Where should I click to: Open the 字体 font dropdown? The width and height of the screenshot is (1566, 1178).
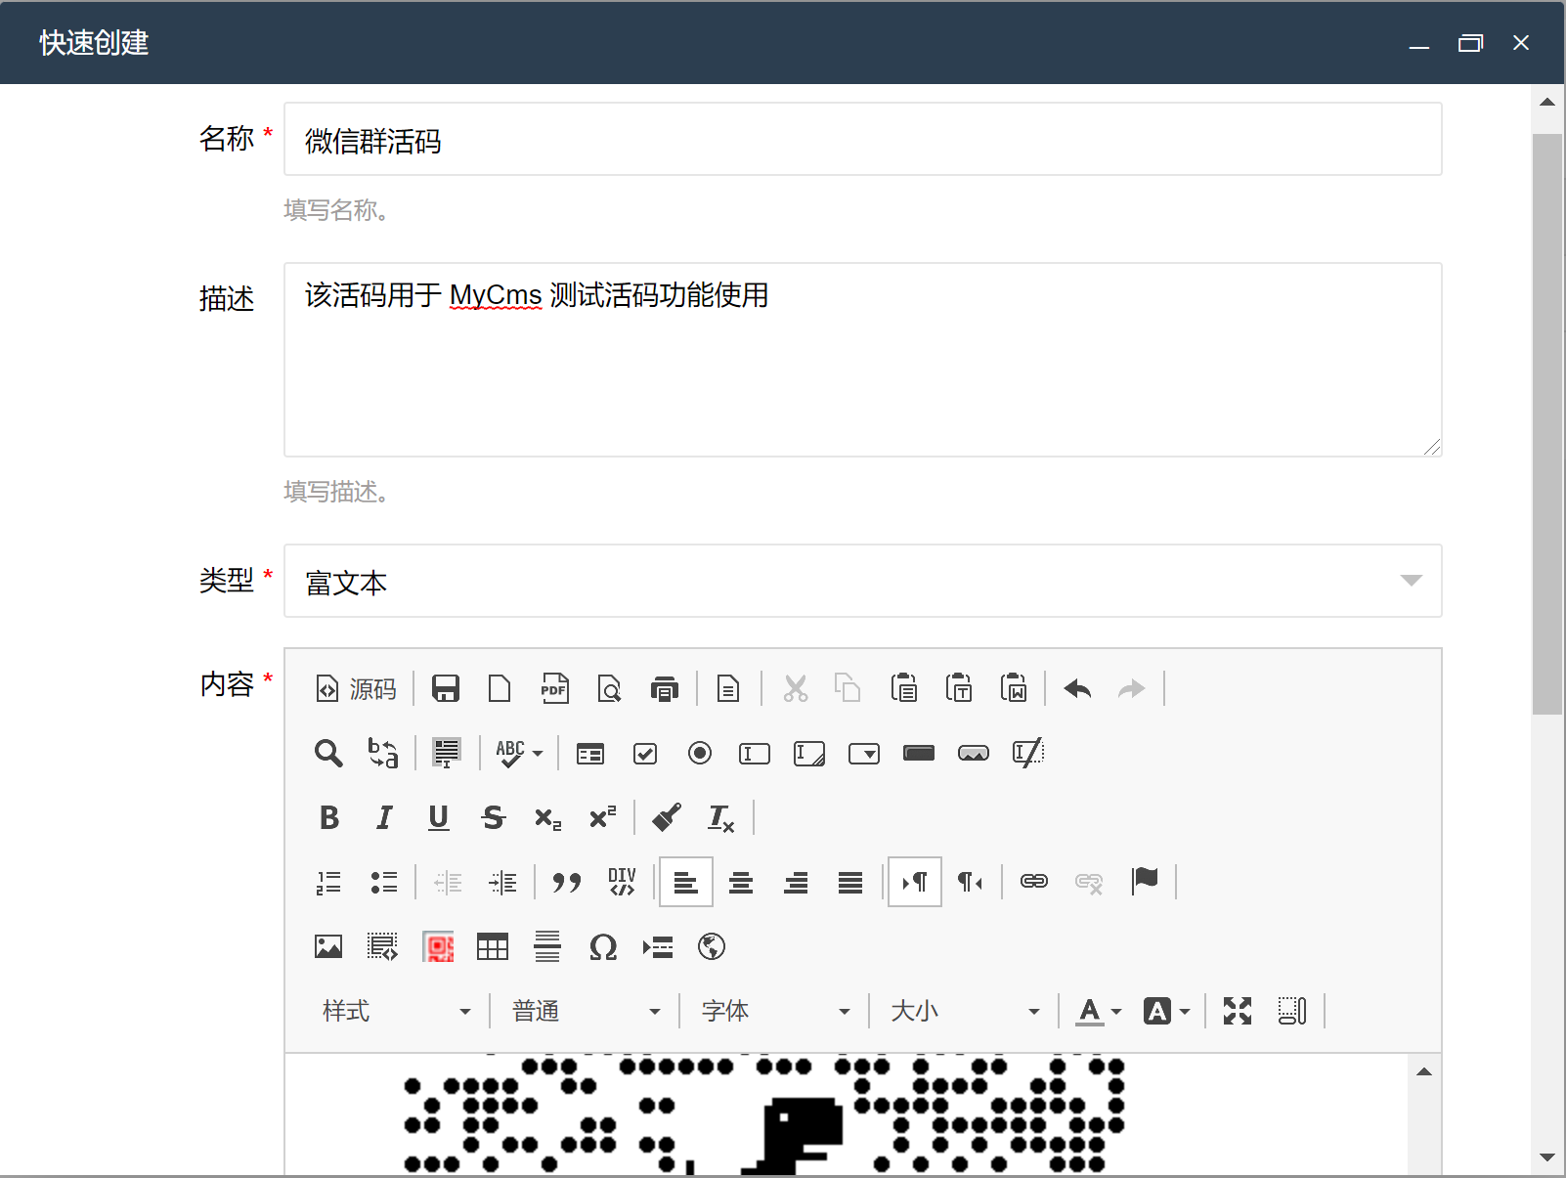click(x=775, y=1012)
